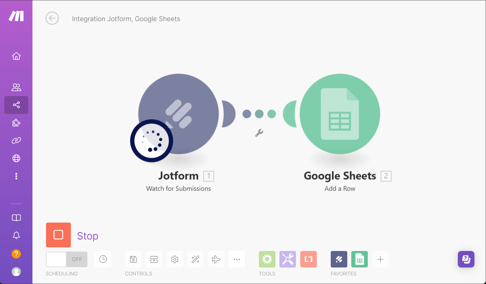Open Scenarios share icon in sidebar
Image resolution: width=486 pixels, height=284 pixels.
(x=16, y=105)
